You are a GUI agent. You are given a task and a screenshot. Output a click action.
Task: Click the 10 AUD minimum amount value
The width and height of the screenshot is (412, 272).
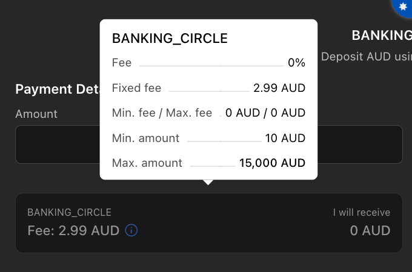pyautogui.click(x=285, y=138)
